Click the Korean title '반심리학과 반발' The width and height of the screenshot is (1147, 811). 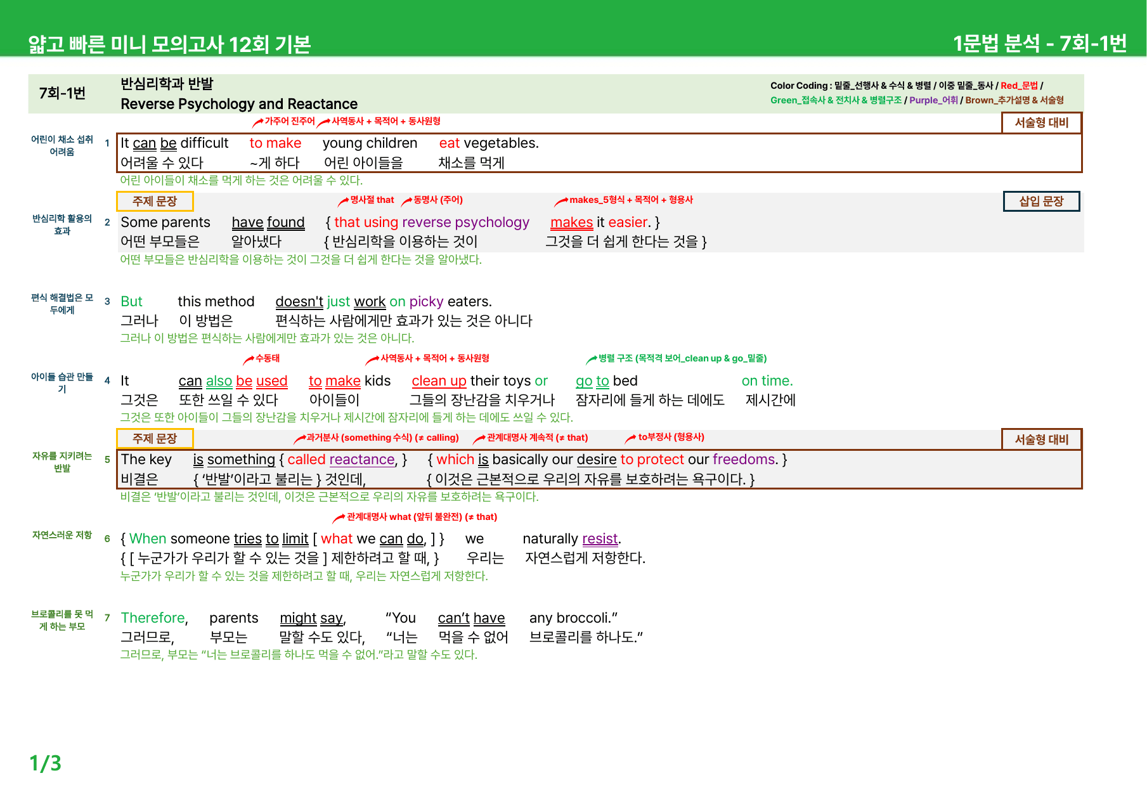click(167, 84)
